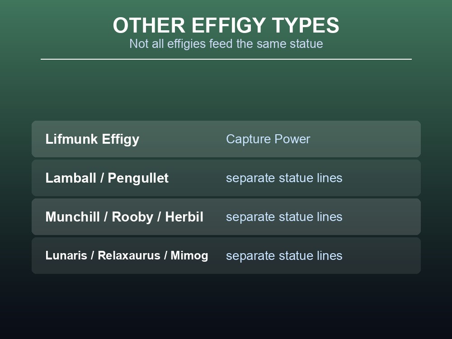
Task: Click the Capture Power text
Action: click(268, 139)
